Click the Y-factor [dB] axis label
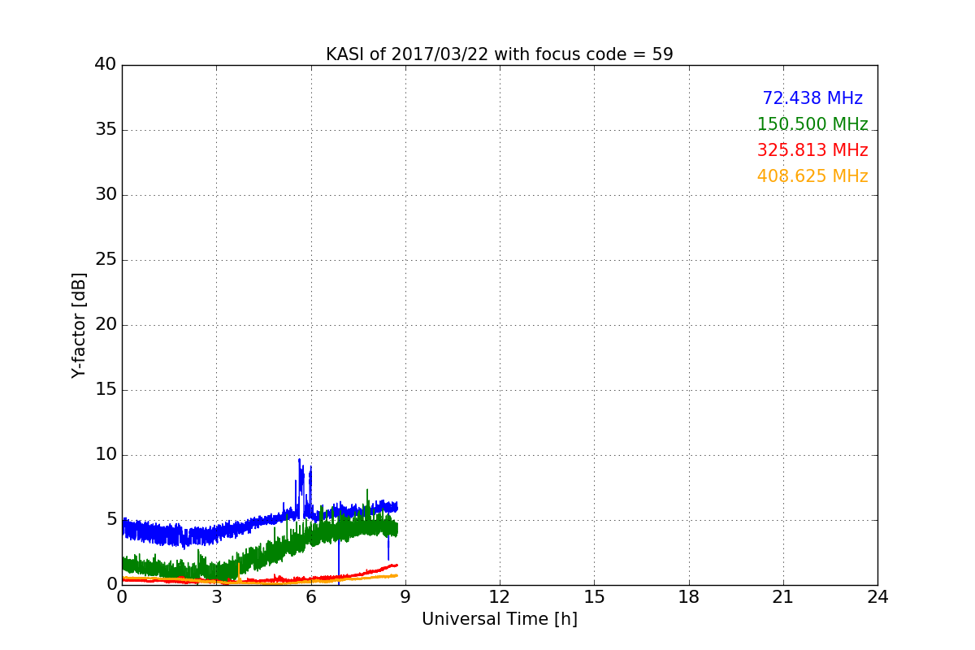This screenshot has height=650, width=975. pos(79,325)
